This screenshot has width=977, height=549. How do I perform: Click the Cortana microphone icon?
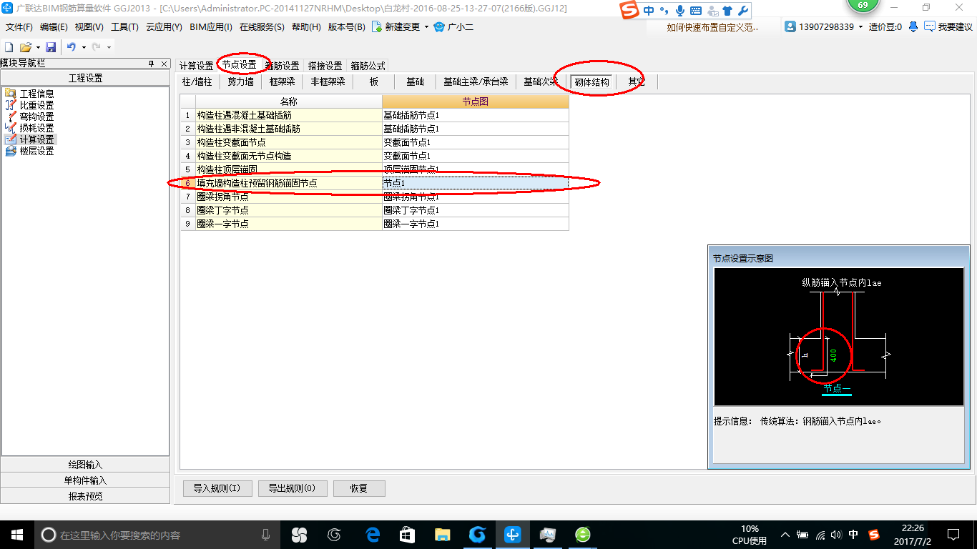[x=266, y=535]
